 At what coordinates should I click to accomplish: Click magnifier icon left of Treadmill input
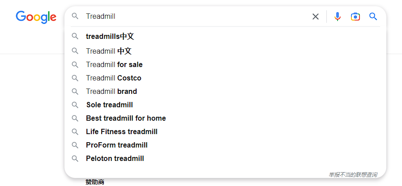(75, 17)
